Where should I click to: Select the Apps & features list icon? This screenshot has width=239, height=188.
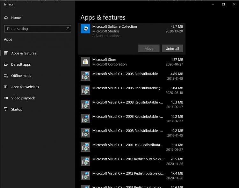click(x=6, y=53)
